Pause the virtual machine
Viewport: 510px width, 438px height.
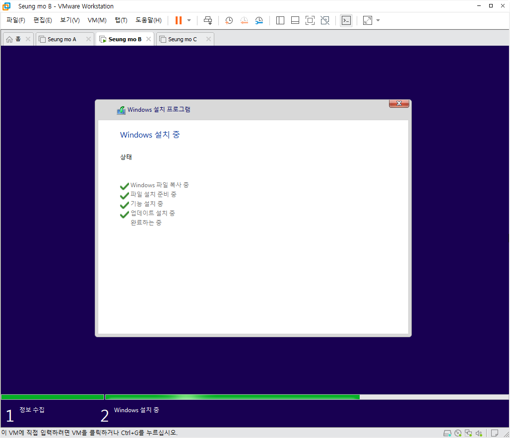[x=178, y=20]
